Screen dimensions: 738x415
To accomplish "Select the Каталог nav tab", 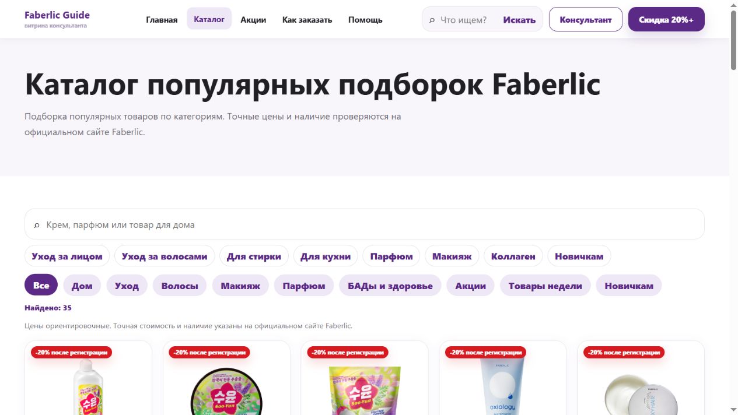I will [x=209, y=19].
